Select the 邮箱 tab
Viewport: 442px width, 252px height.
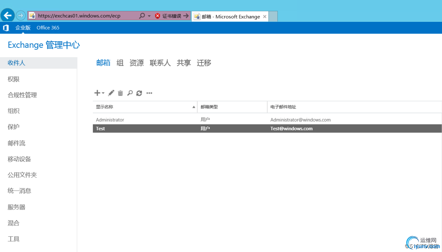103,63
